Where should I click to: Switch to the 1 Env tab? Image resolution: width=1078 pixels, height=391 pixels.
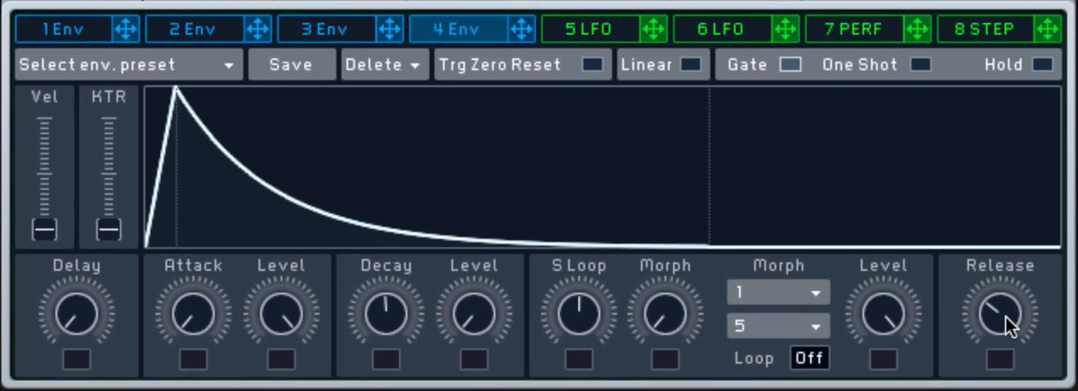[x=64, y=29]
